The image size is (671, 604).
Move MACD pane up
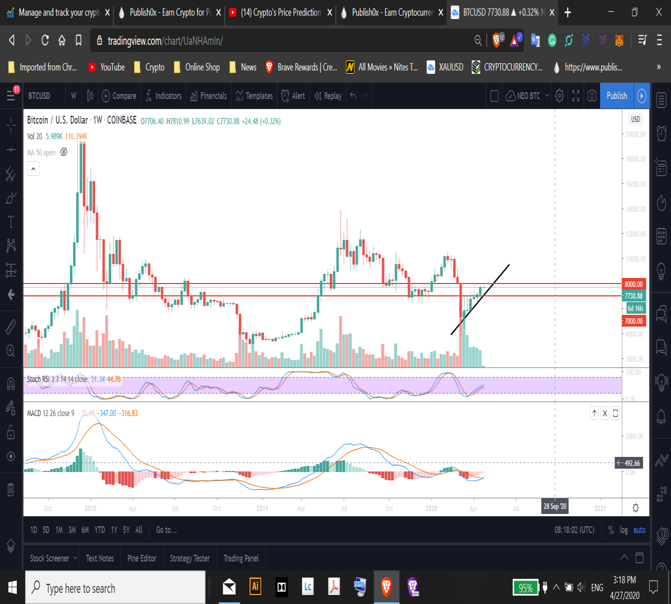(594, 413)
